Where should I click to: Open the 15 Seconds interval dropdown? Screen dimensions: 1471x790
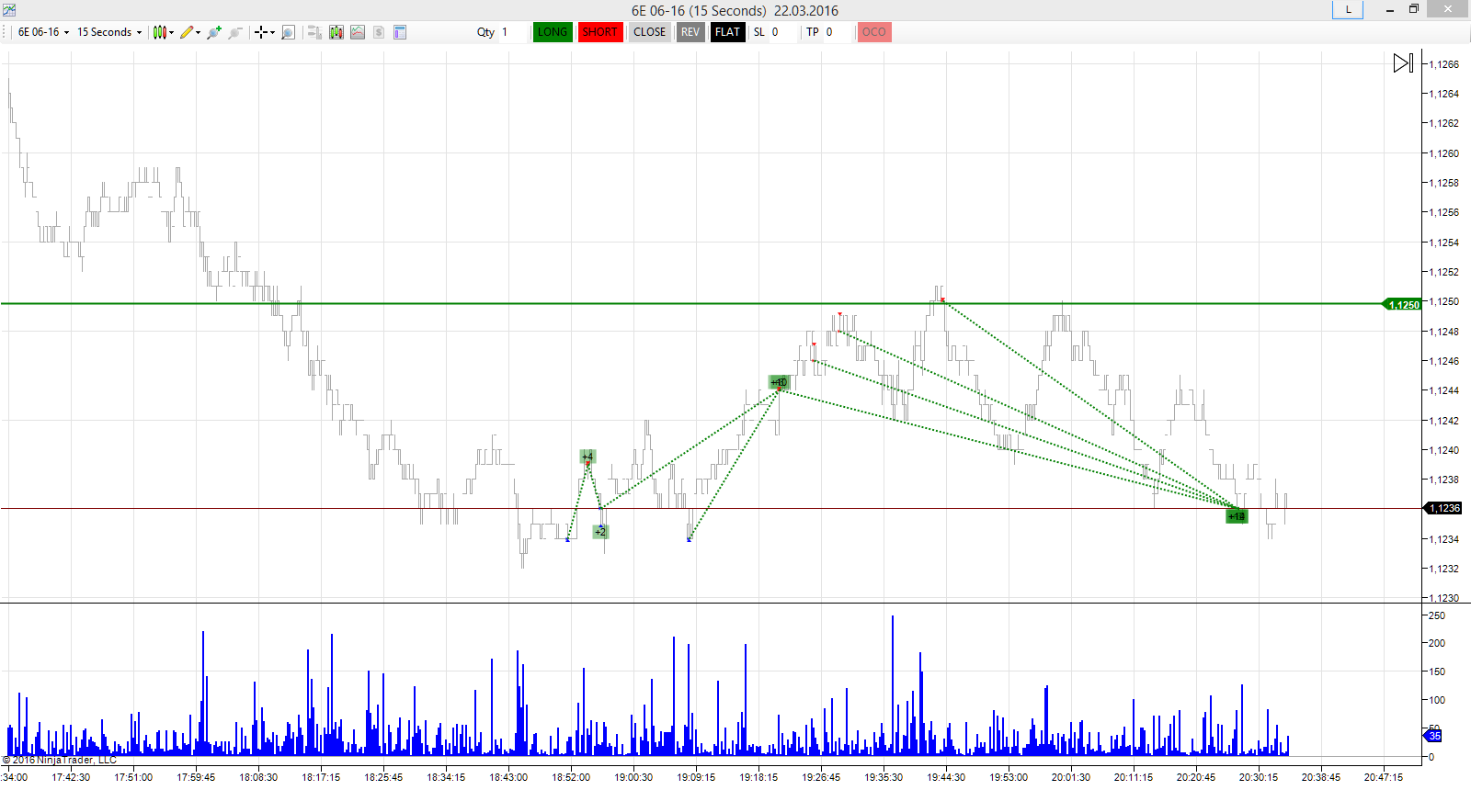109,32
